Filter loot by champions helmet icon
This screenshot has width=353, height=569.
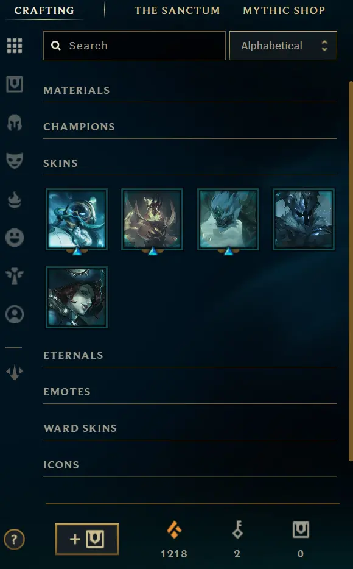click(x=15, y=122)
